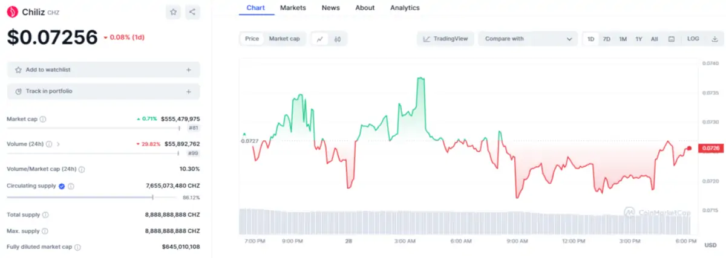Download chart data icon

[x=715, y=39]
